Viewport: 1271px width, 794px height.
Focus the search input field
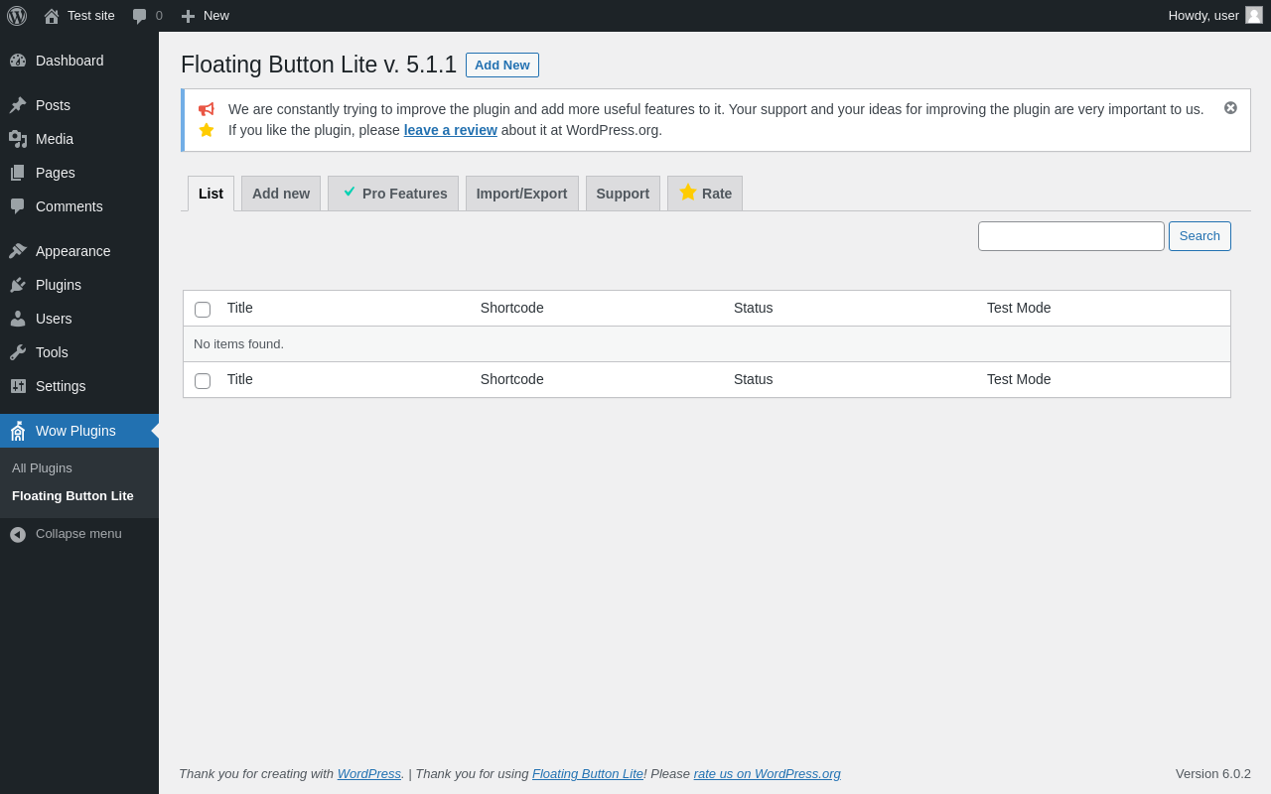point(1070,236)
